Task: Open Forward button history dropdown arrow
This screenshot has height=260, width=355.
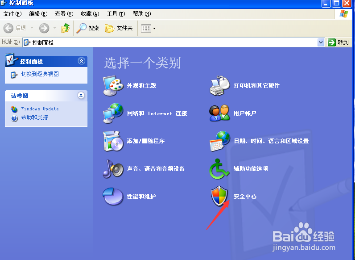Action: (54, 28)
